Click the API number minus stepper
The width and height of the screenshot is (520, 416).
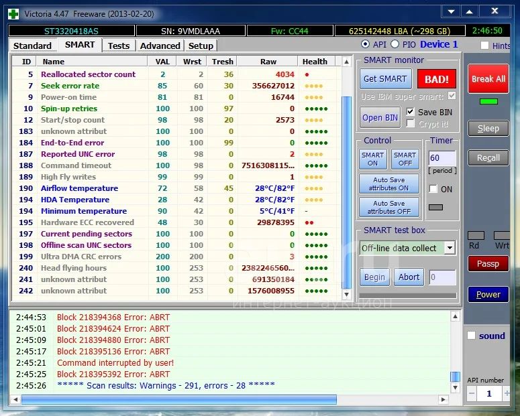472,394
